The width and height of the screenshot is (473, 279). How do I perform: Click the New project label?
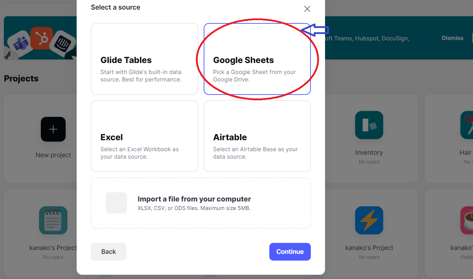[53, 155]
